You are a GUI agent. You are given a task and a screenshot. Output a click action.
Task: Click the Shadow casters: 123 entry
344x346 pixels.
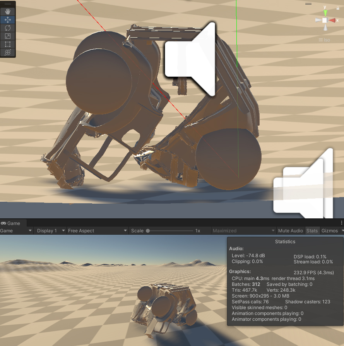click(308, 302)
